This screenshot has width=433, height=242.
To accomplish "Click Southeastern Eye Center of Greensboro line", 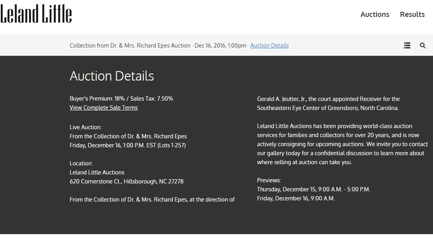I will (x=328, y=108).
